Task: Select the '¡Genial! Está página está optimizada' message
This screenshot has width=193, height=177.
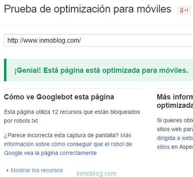Action: 101,70
